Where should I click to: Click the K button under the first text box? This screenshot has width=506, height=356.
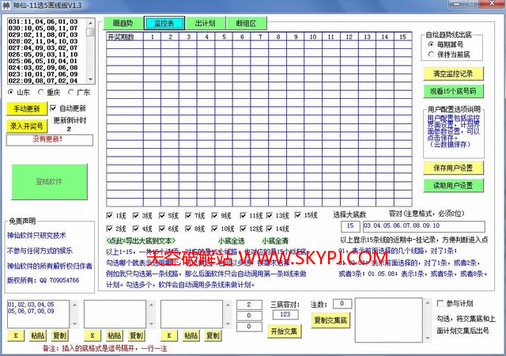click(16, 335)
